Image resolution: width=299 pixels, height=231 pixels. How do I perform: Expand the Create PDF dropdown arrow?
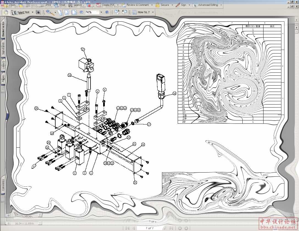118,5
